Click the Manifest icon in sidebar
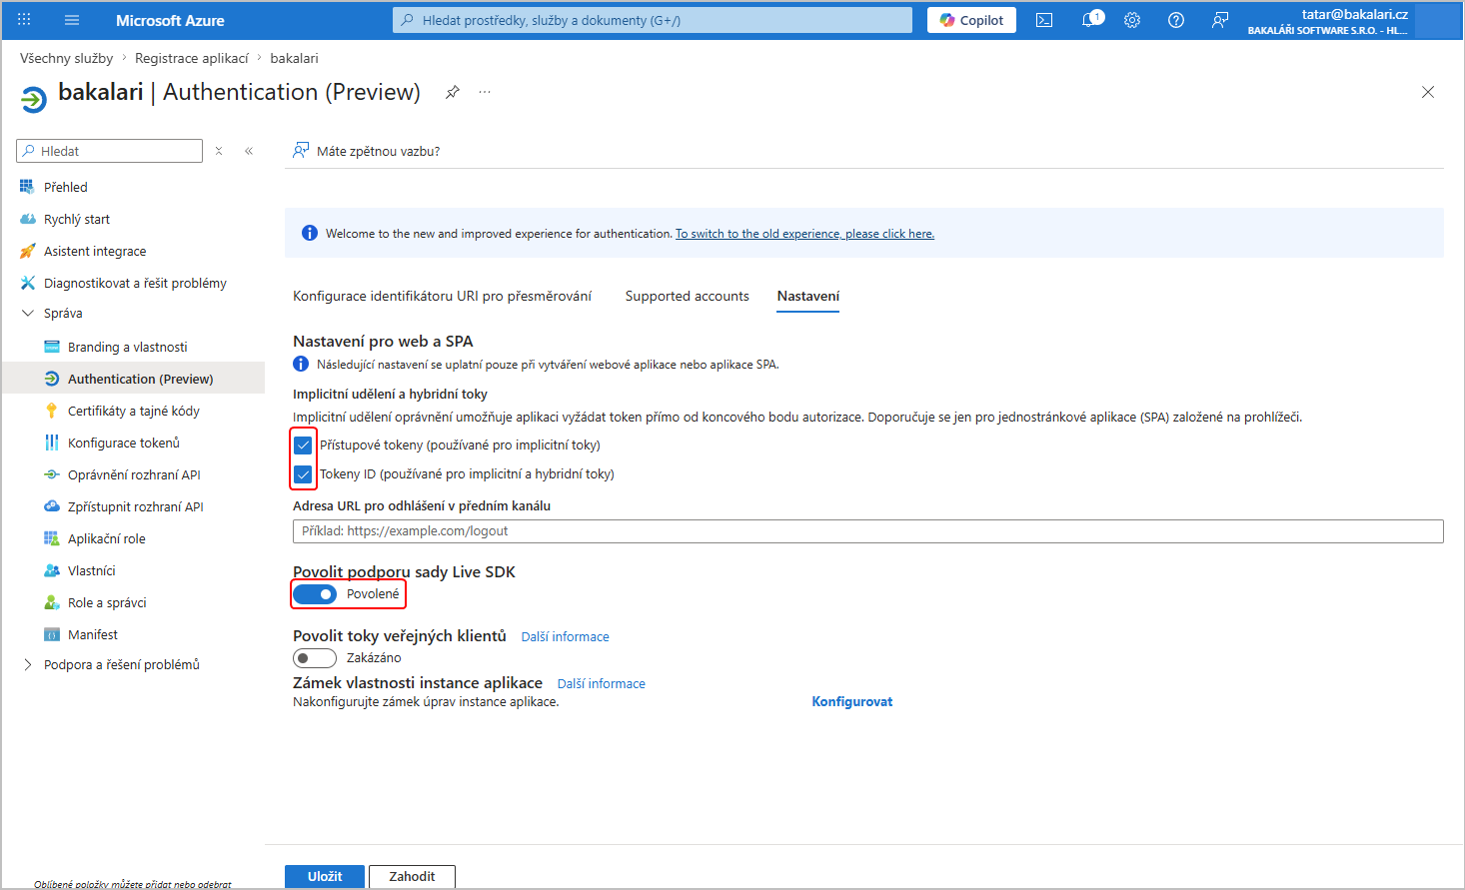Screen dimensions: 1465x890 52,634
